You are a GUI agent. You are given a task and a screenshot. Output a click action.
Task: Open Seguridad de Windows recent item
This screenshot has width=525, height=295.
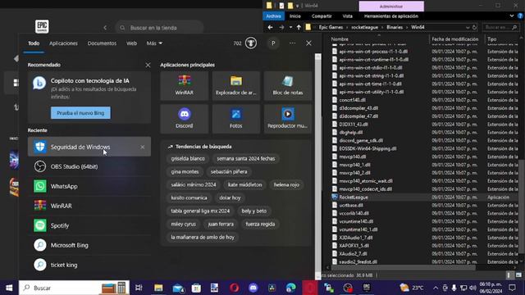coord(89,147)
